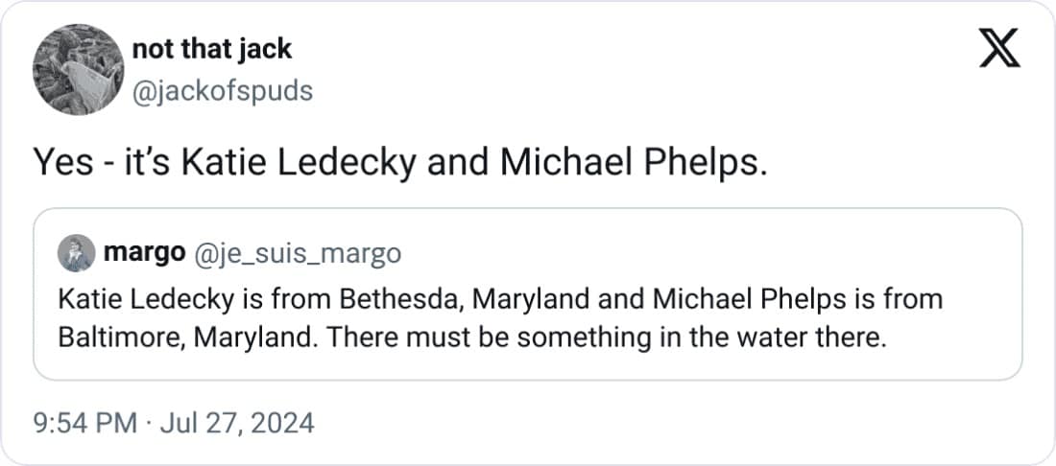Click the word "Yes" in the tweet

pyautogui.click(x=62, y=164)
